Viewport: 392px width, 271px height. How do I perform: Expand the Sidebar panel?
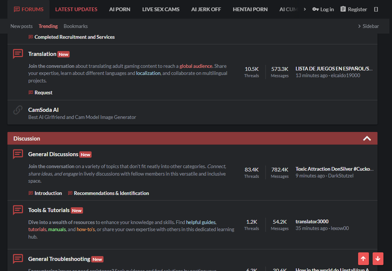click(368, 26)
